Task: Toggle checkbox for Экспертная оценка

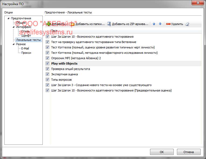Action: [x=48, y=74]
